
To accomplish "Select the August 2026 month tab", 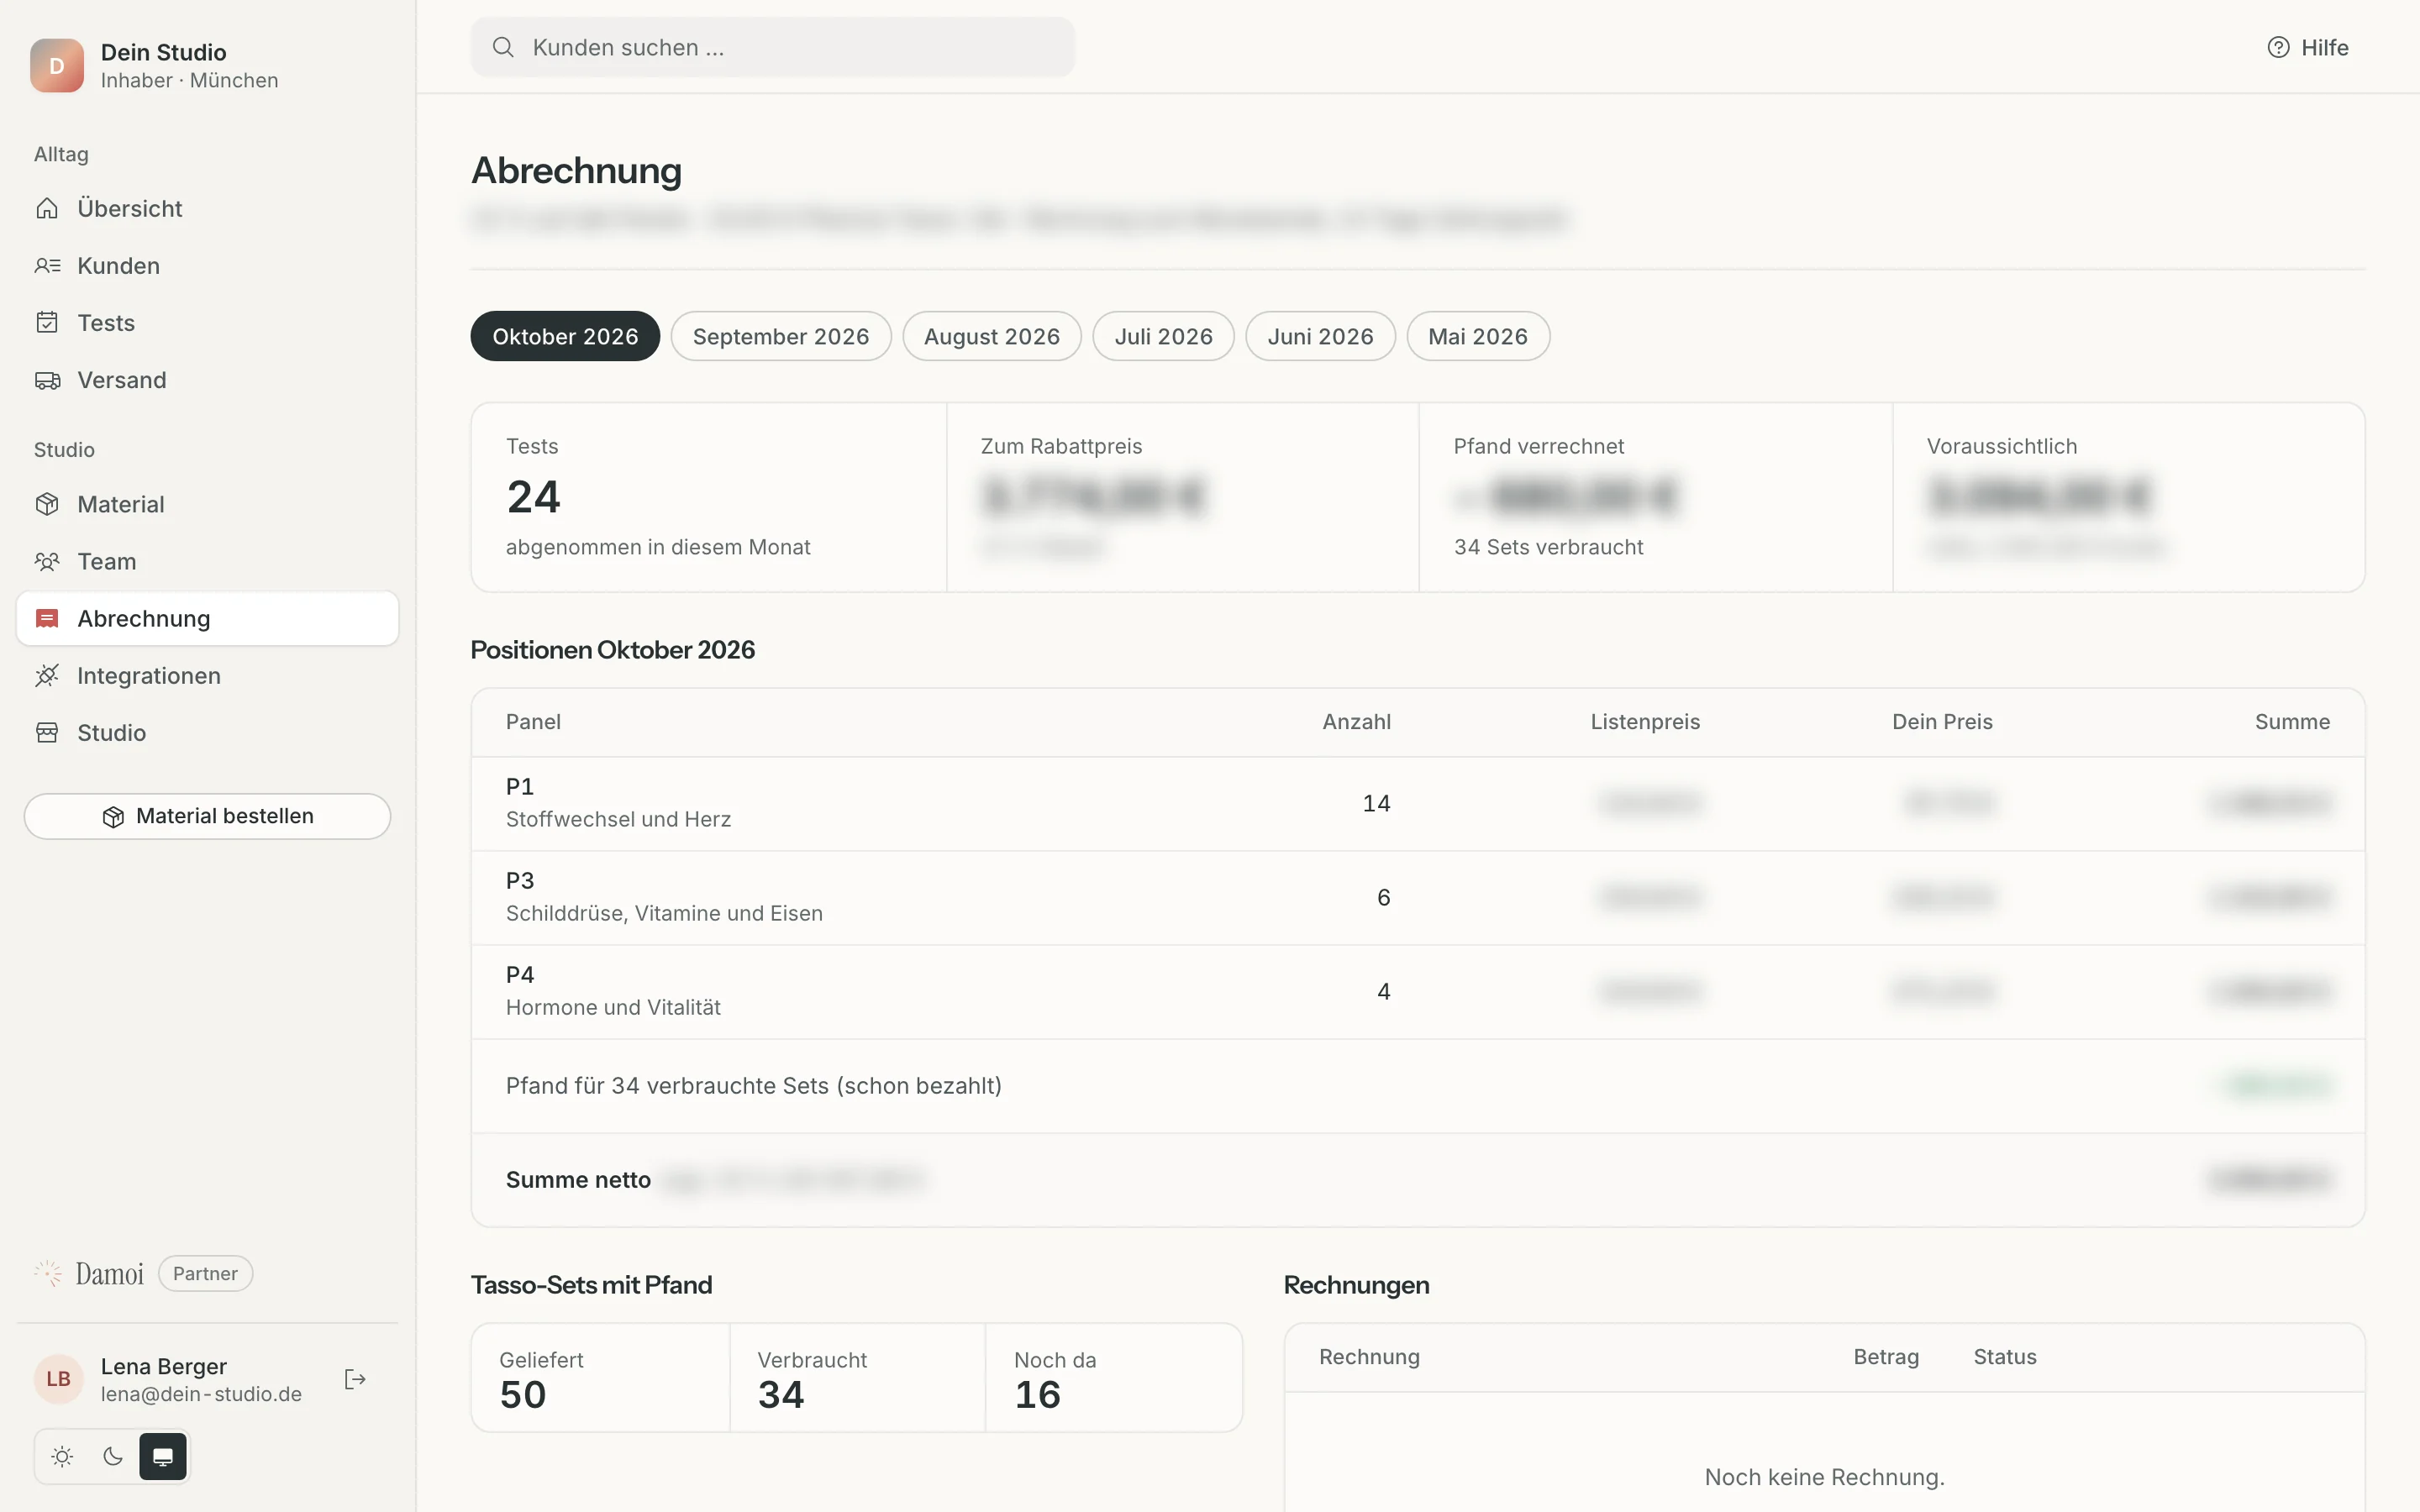I will [x=992, y=336].
